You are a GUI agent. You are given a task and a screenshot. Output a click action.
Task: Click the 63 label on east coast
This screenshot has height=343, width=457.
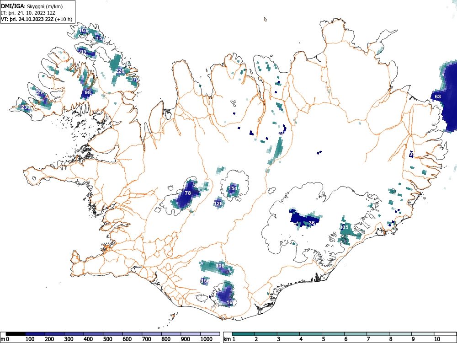tap(438, 96)
